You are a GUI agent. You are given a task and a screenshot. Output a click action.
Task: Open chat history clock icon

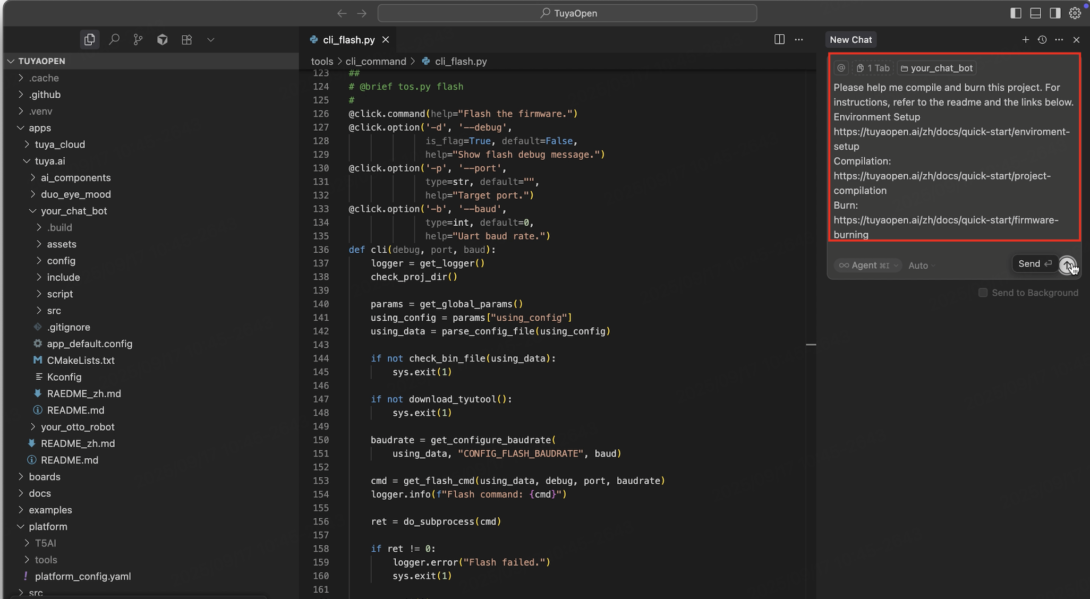(x=1042, y=40)
